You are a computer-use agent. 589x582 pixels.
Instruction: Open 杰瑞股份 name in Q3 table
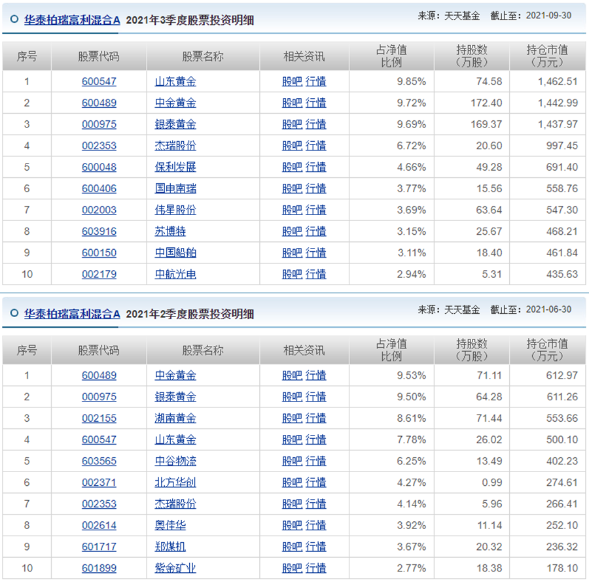click(175, 146)
